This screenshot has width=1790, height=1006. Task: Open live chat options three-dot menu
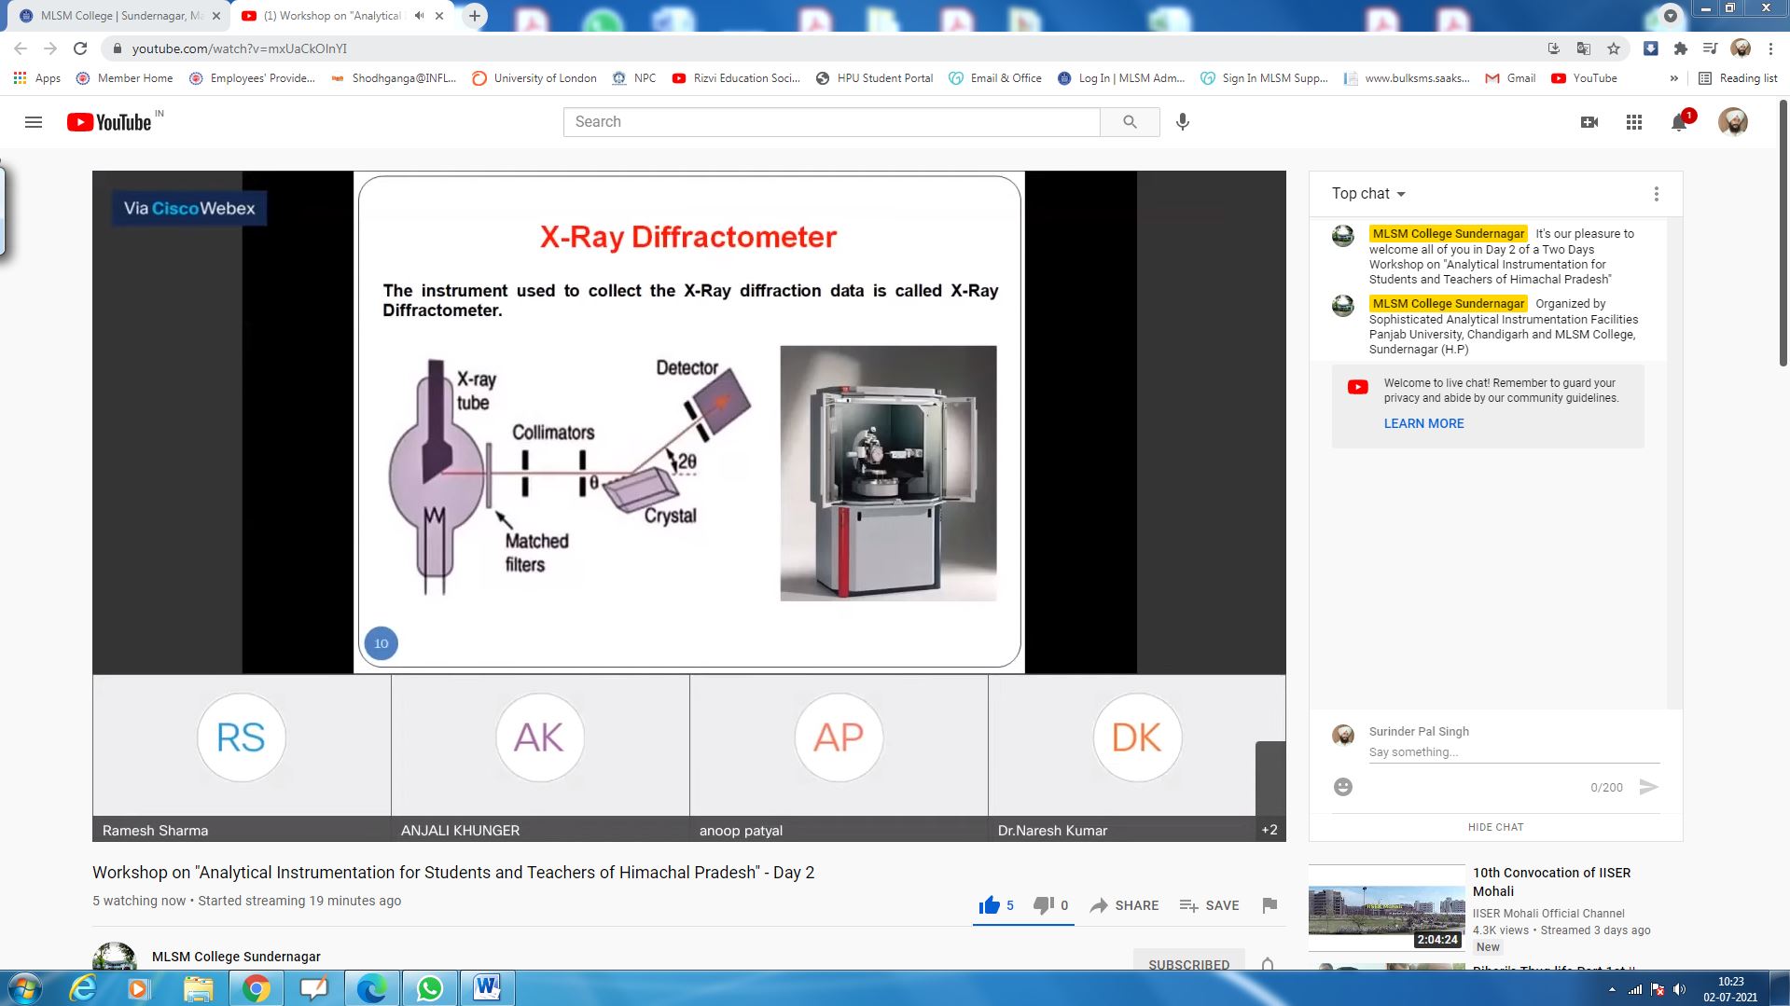tap(1657, 194)
